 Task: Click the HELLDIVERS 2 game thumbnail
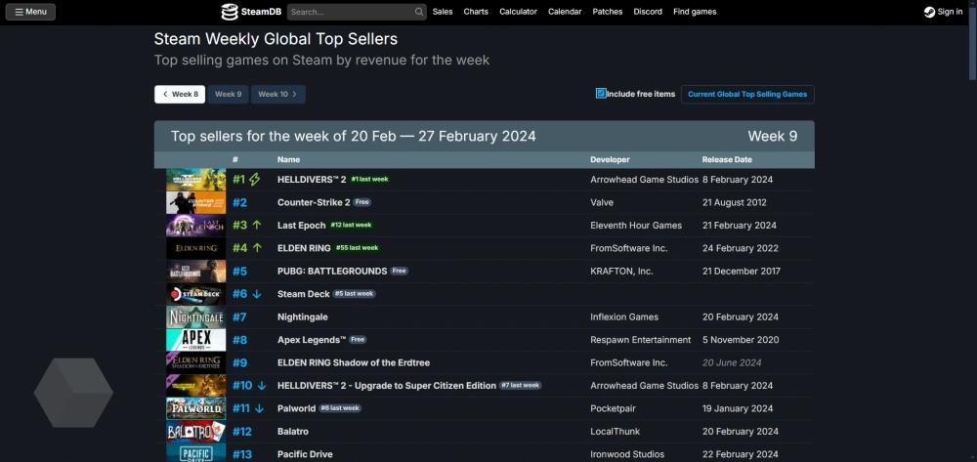[195, 180]
